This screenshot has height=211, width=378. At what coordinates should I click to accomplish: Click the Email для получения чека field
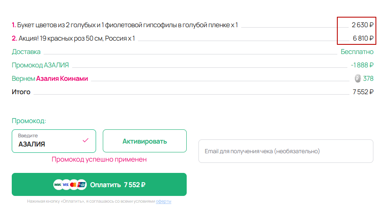pos(286,151)
